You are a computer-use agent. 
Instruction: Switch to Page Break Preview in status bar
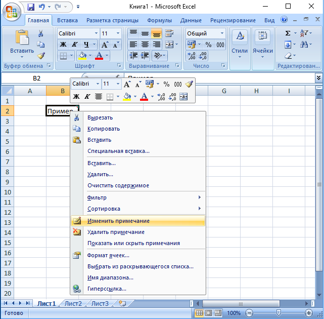218,313
